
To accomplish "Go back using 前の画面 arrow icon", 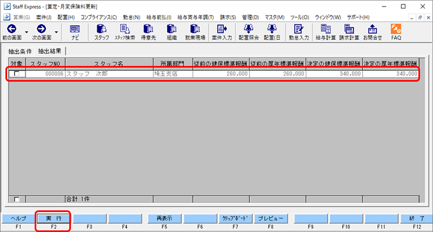I will coord(11,29).
